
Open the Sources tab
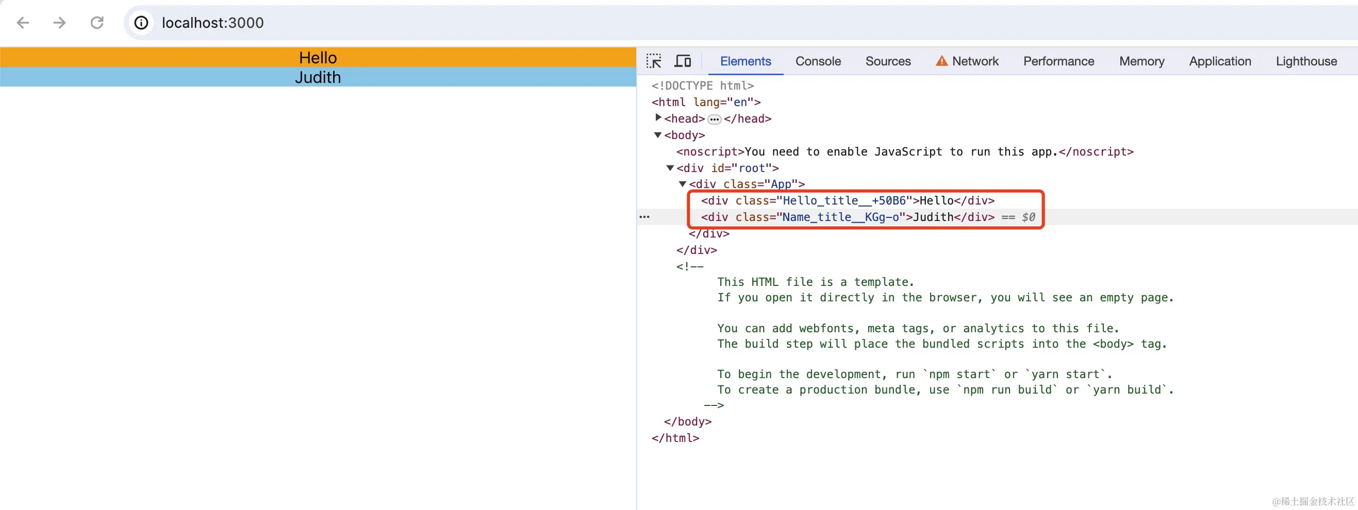888,61
